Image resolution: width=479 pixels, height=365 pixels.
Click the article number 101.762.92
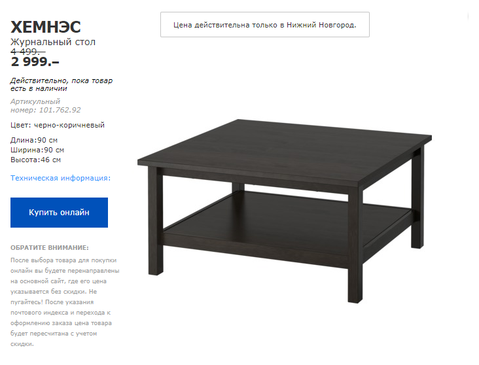tap(60, 110)
